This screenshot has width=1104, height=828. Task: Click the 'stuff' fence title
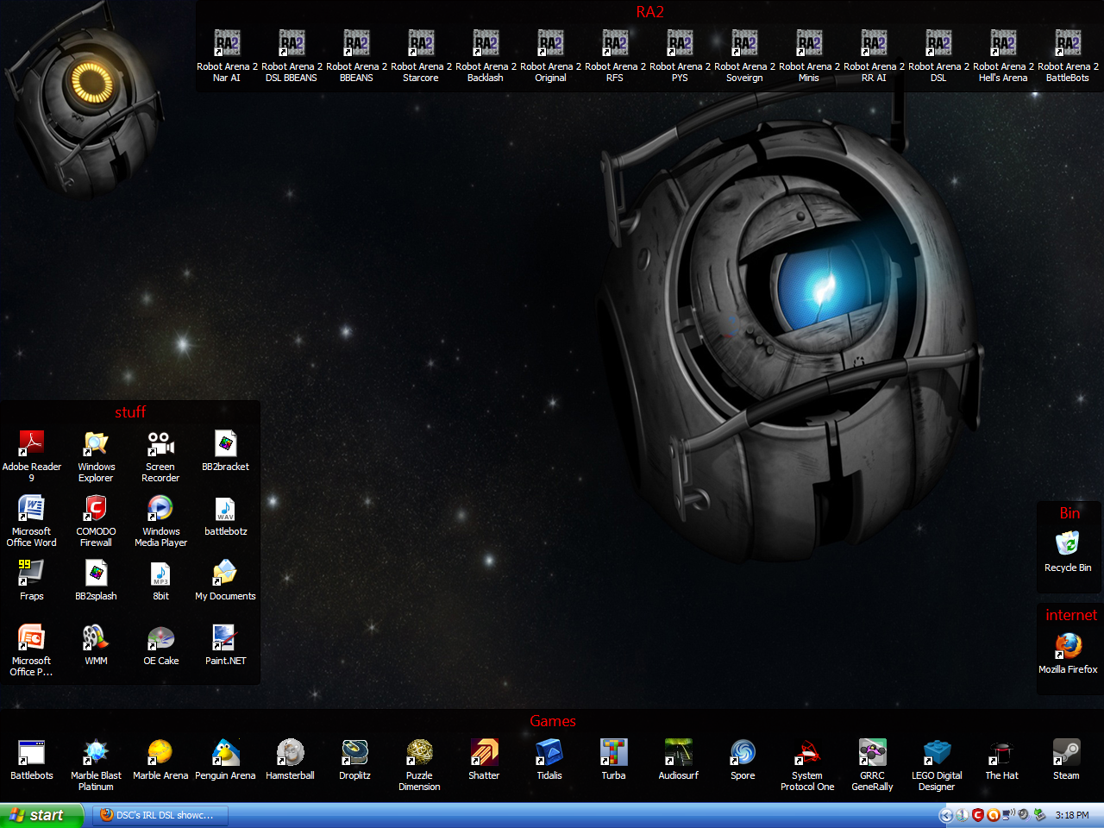[x=130, y=412]
